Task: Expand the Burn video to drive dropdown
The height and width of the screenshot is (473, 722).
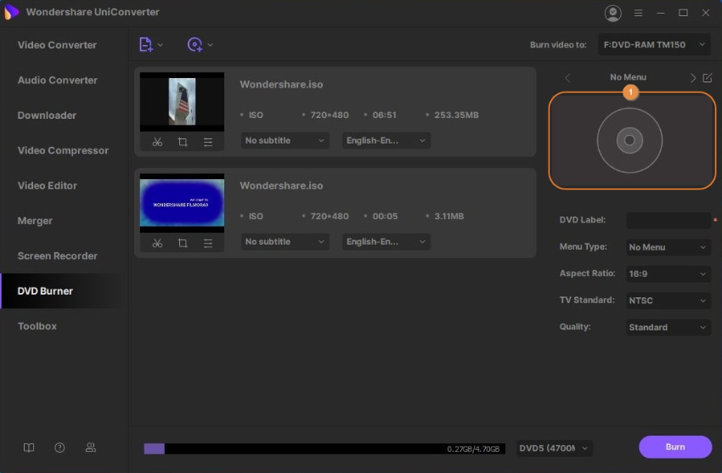Action: [654, 45]
